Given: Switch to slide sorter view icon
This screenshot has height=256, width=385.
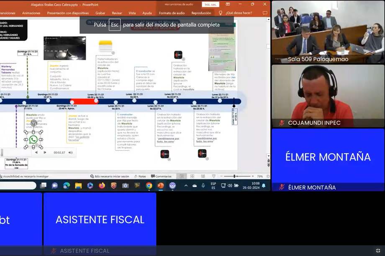Looking at the screenshot, I should pos(192,176).
